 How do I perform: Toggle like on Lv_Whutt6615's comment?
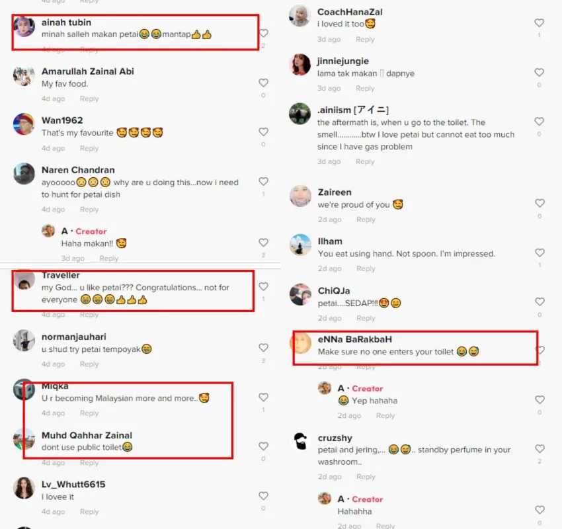click(x=263, y=496)
